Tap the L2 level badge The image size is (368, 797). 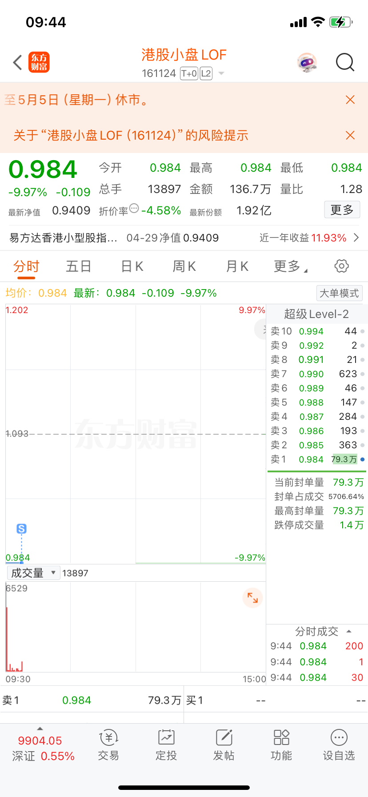point(206,73)
